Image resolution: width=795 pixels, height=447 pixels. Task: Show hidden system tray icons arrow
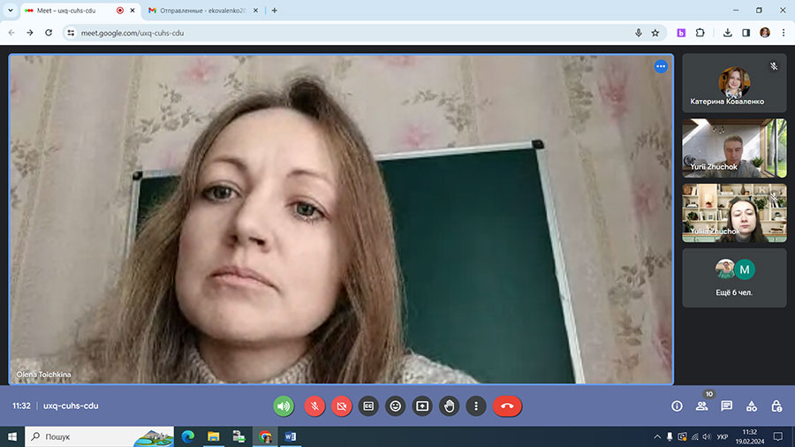pos(657,436)
